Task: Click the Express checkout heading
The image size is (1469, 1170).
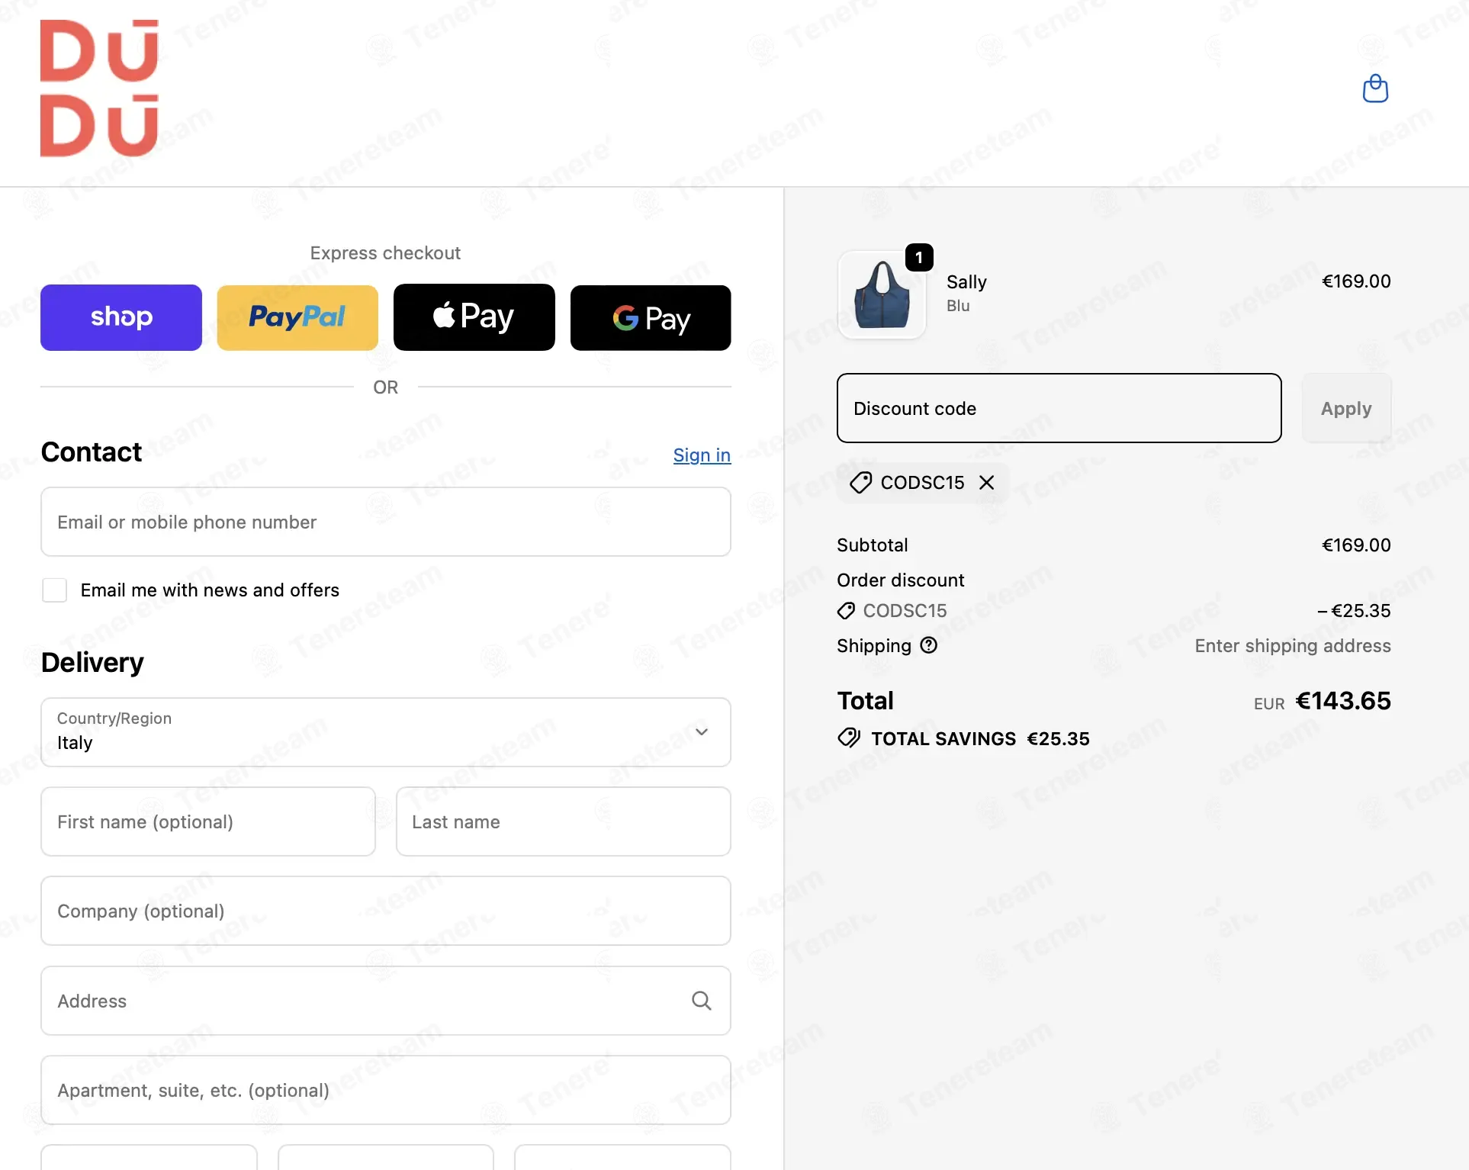Action: pyautogui.click(x=385, y=253)
